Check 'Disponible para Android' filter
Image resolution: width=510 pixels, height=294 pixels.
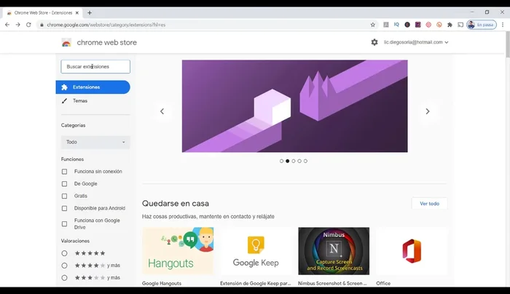(x=64, y=208)
